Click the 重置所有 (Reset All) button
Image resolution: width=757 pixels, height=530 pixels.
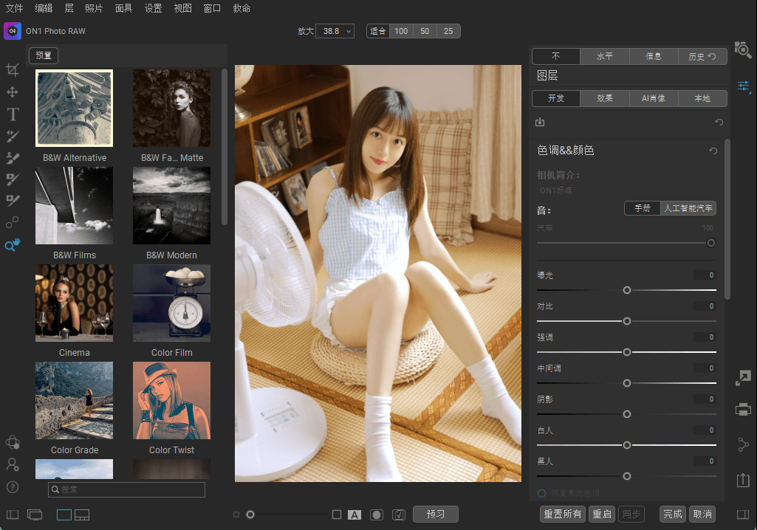click(563, 514)
